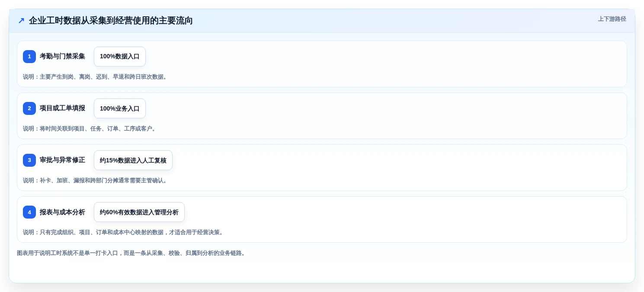The width and height of the screenshot is (644, 292).
Task: Click step number badge 3
Action: [29, 160]
